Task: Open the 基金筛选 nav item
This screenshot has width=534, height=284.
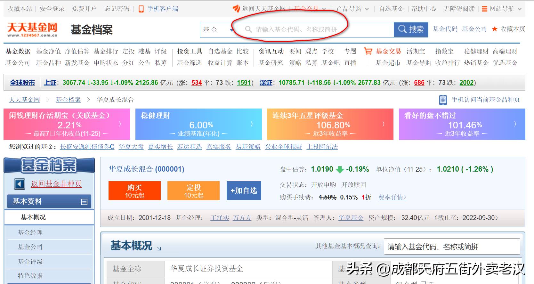Action: [190, 63]
